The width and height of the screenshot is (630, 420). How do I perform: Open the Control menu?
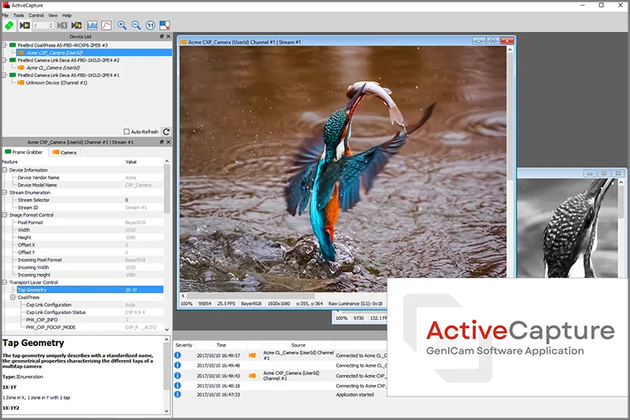click(x=36, y=15)
